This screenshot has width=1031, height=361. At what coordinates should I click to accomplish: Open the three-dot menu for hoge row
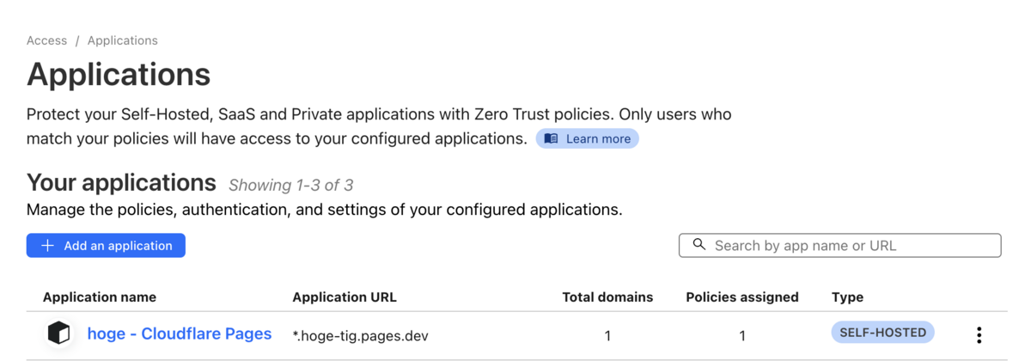click(979, 334)
